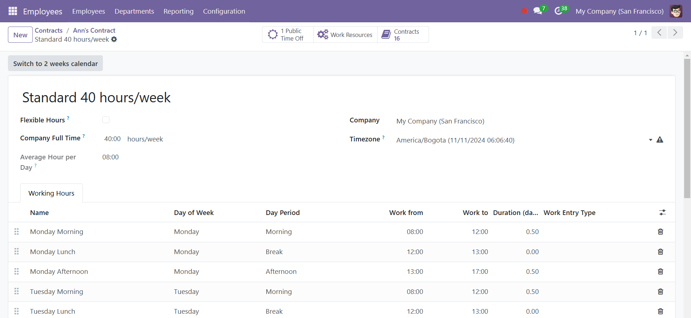Click the gear icon beside Standard 40 hours/week

[114, 39]
